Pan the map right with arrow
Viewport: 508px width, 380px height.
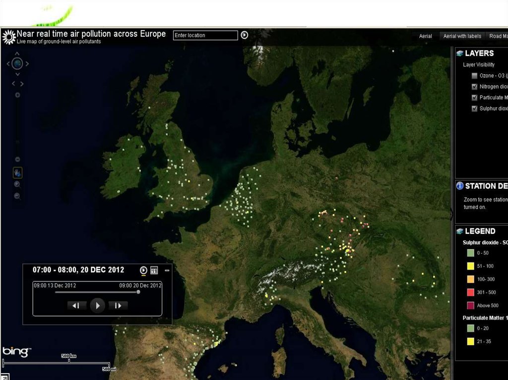(27, 63)
